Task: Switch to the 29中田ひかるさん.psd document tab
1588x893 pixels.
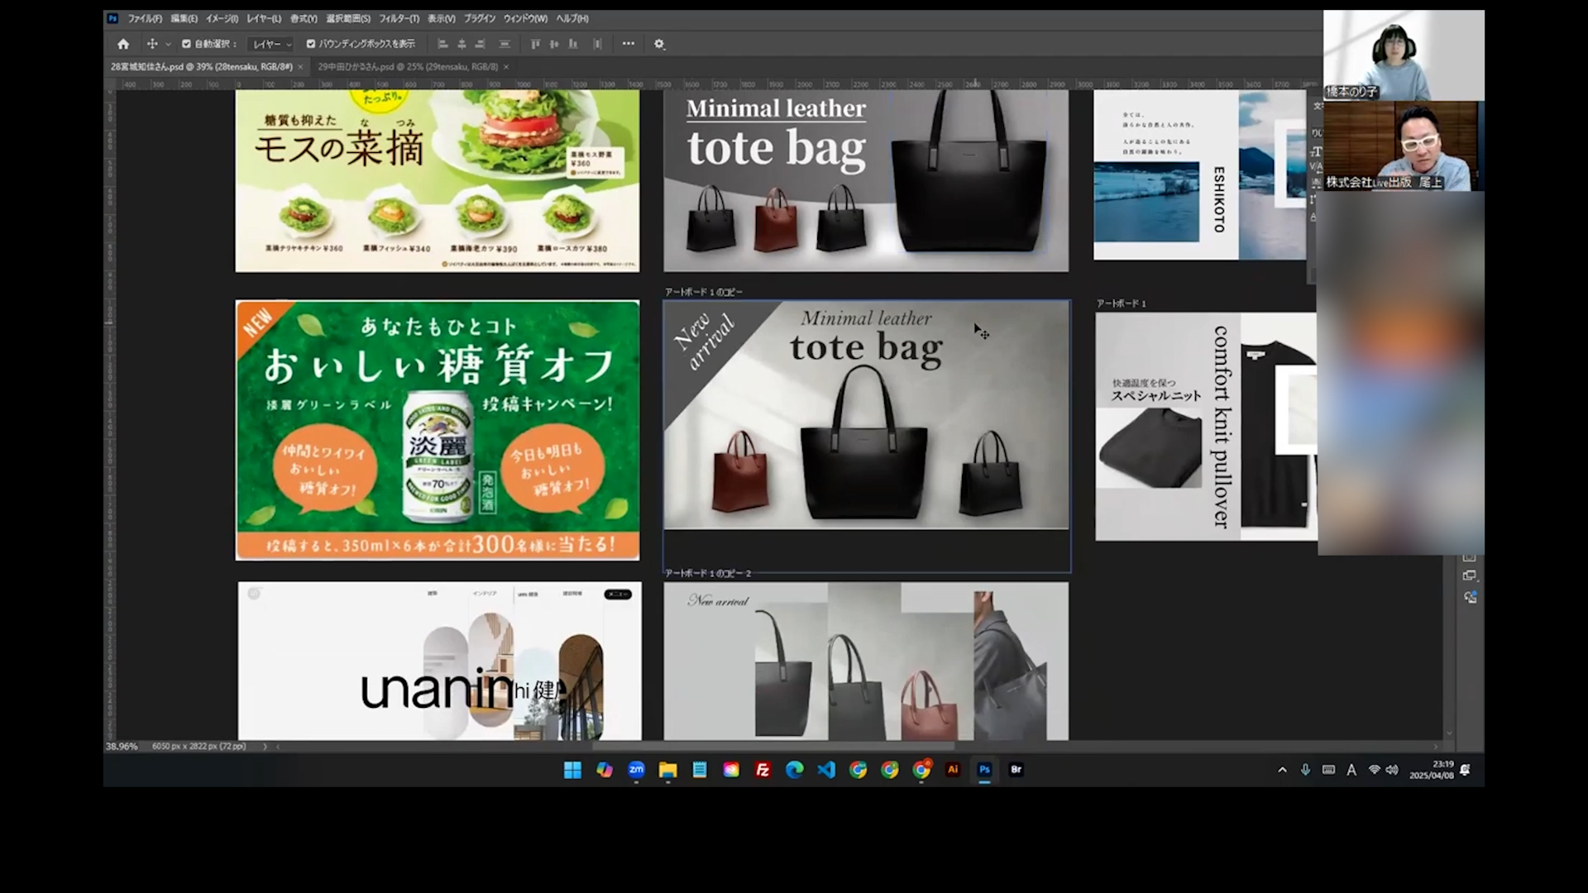Action: pos(408,67)
